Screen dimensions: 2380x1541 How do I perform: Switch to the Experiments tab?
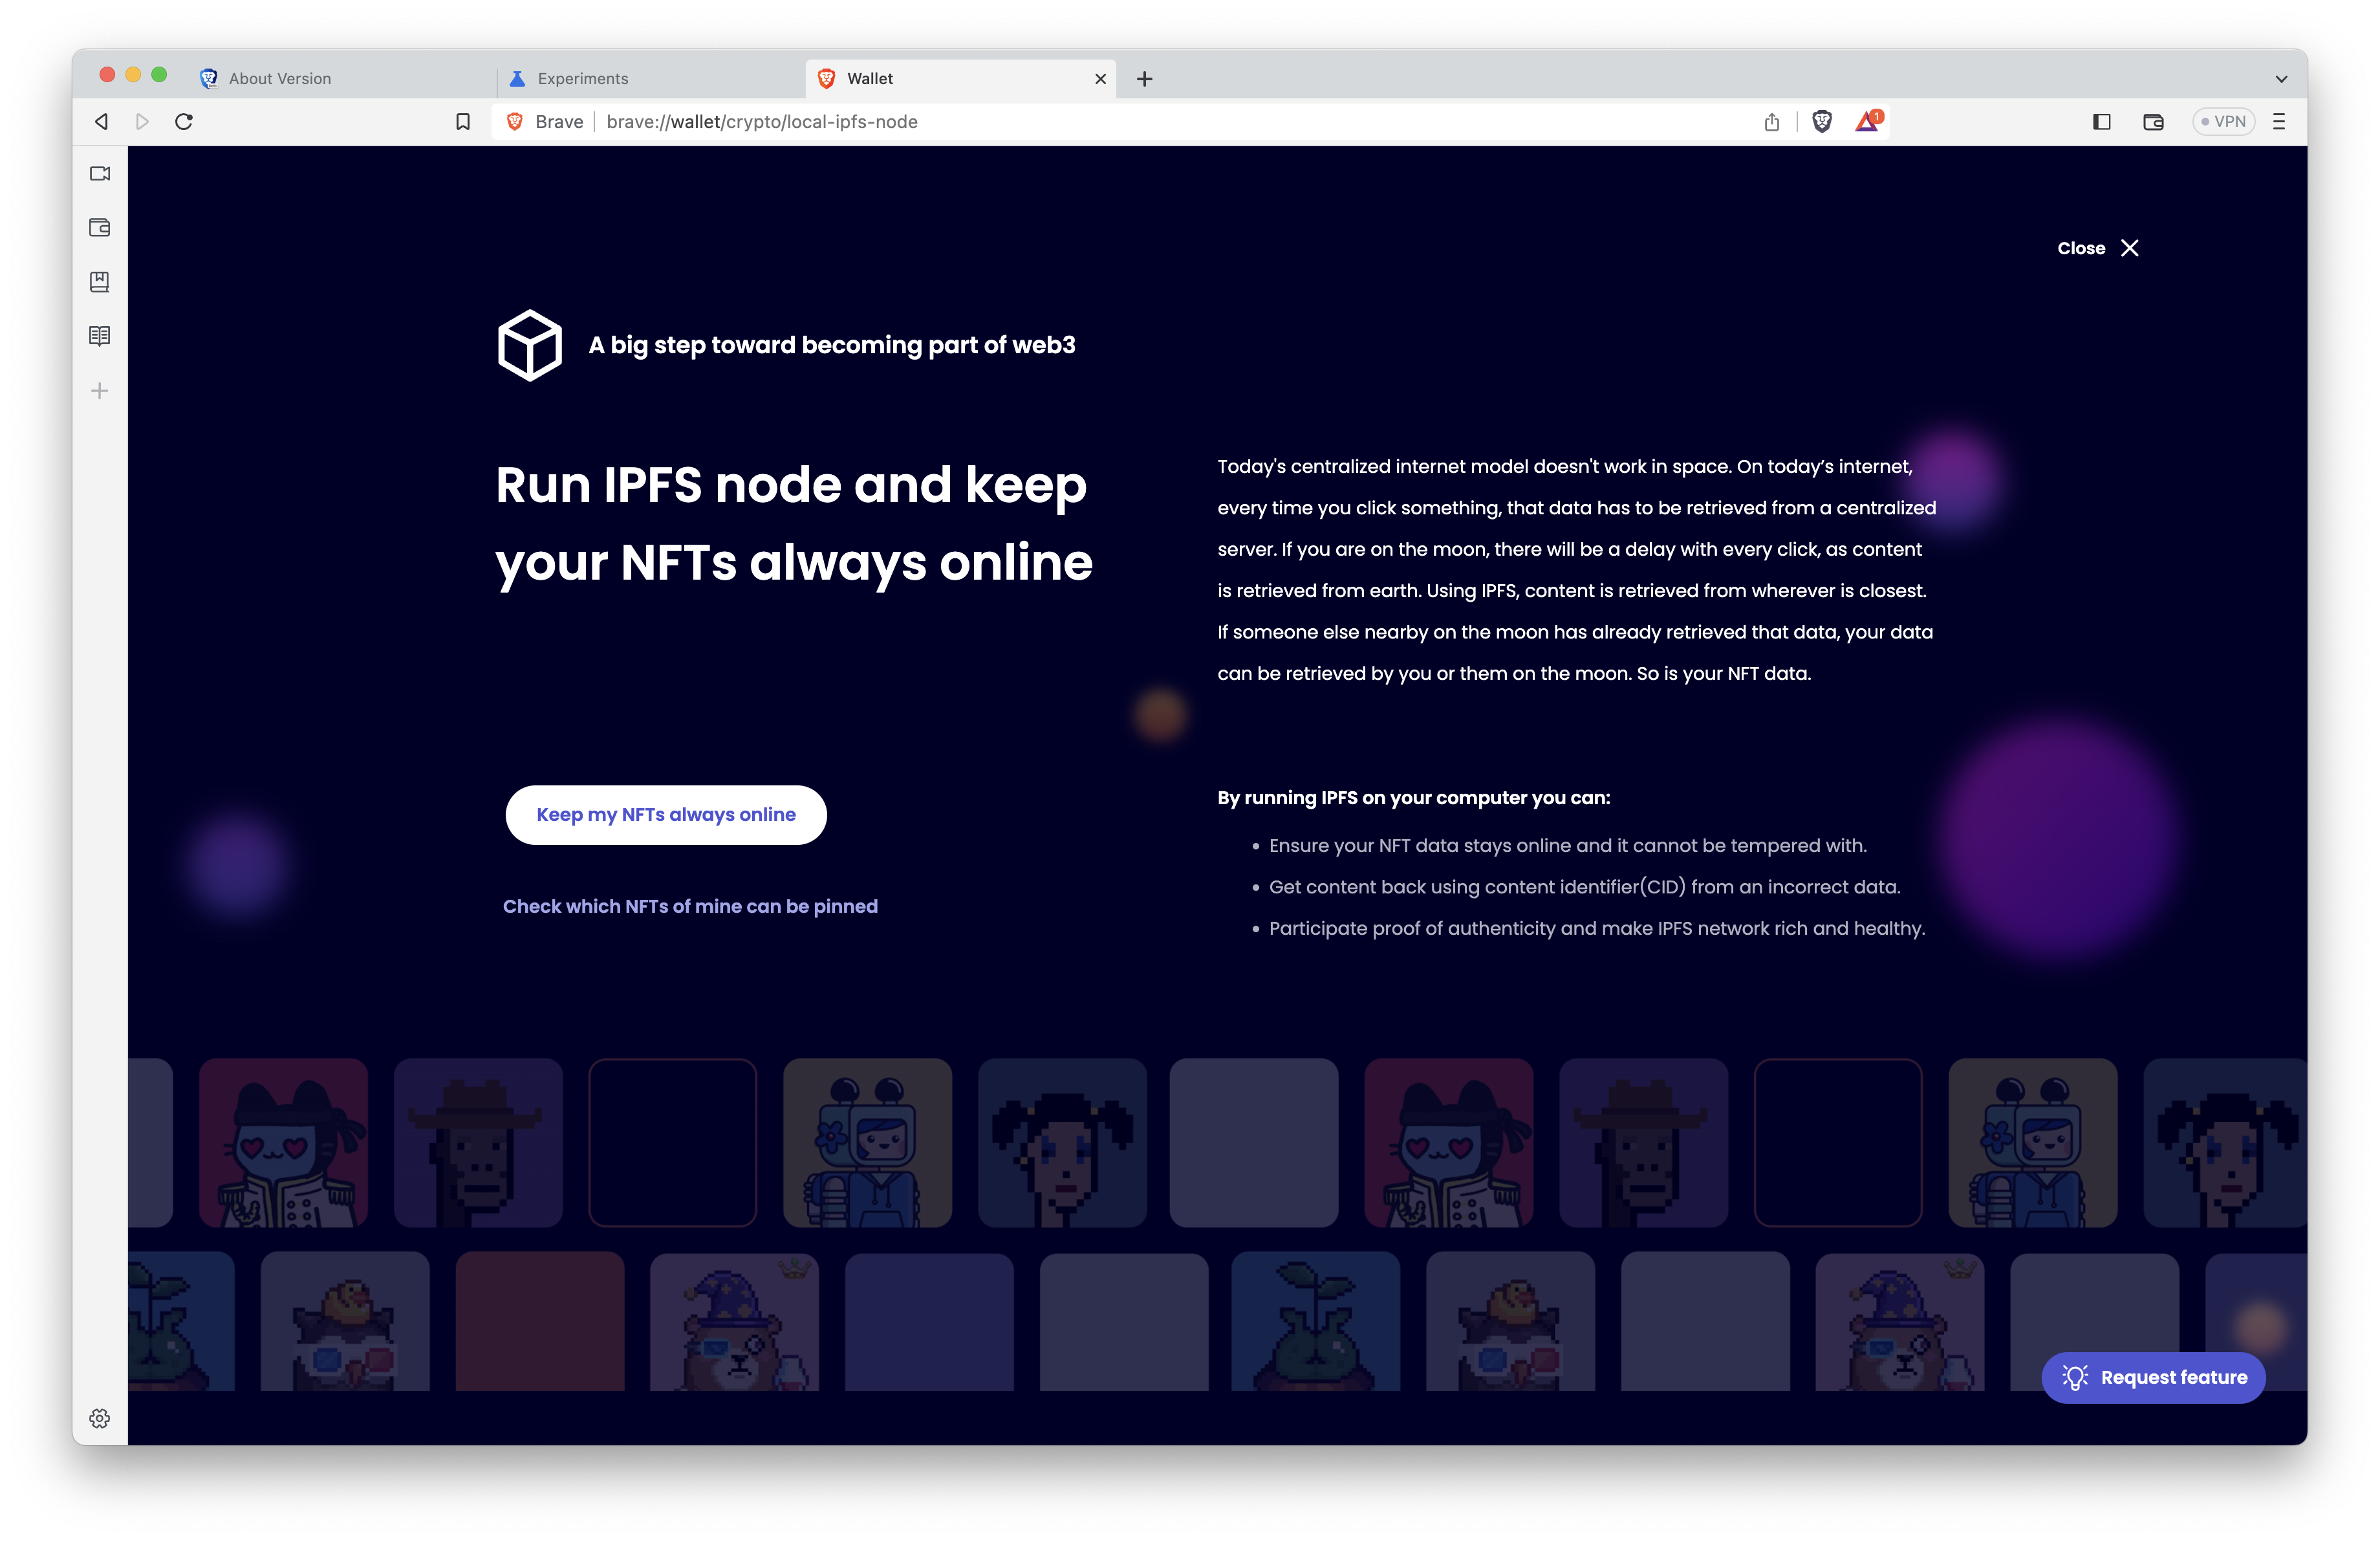coord(582,78)
